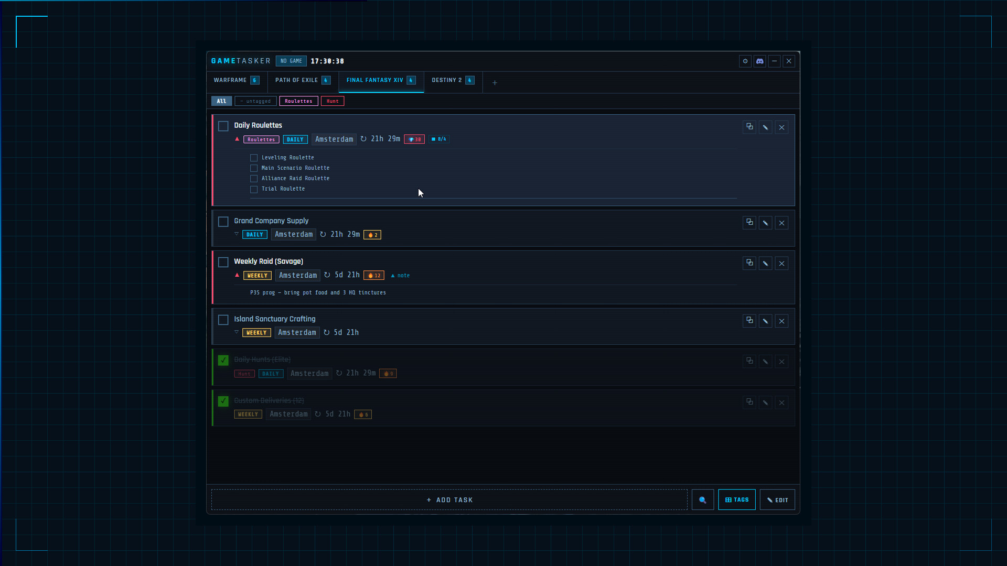Click the subtask counter 0/4 badge
This screenshot has width=1007, height=566.
pyautogui.click(x=439, y=139)
